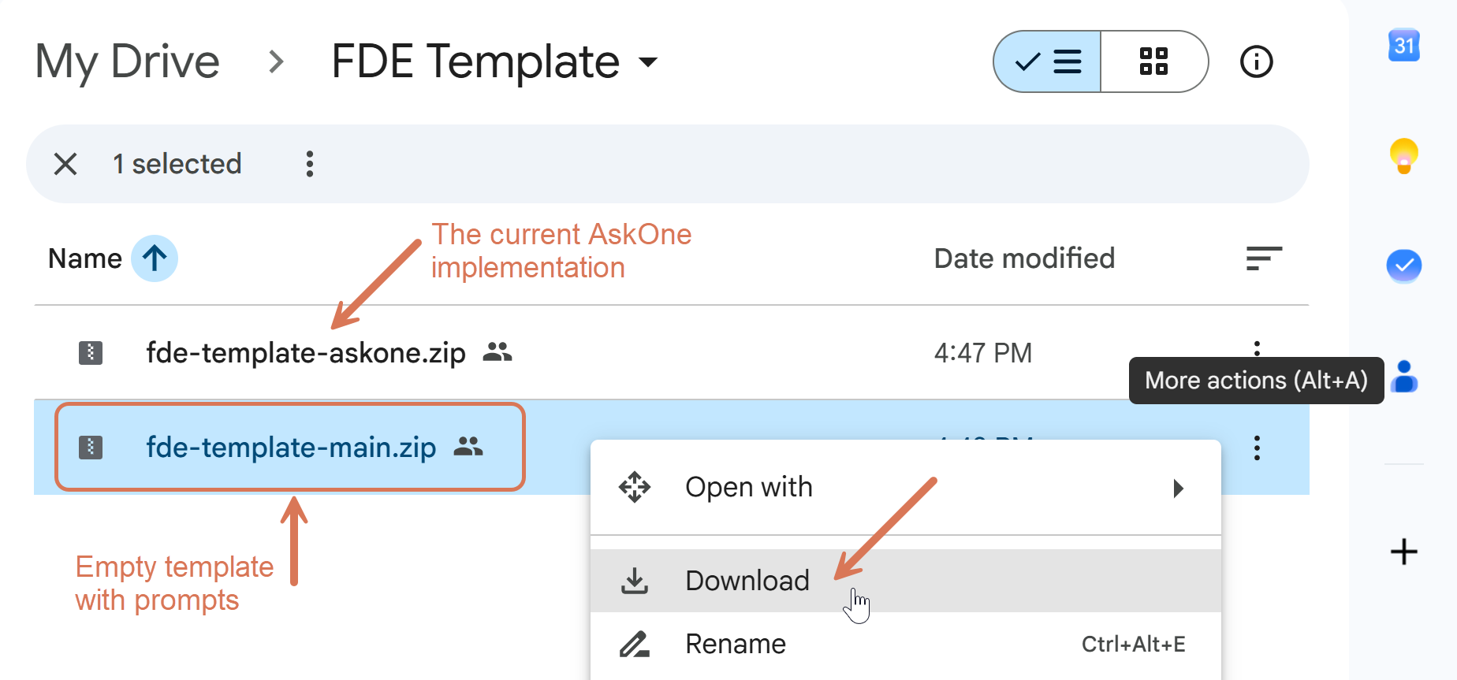Open Google Keep lightbulb icon

(x=1403, y=155)
